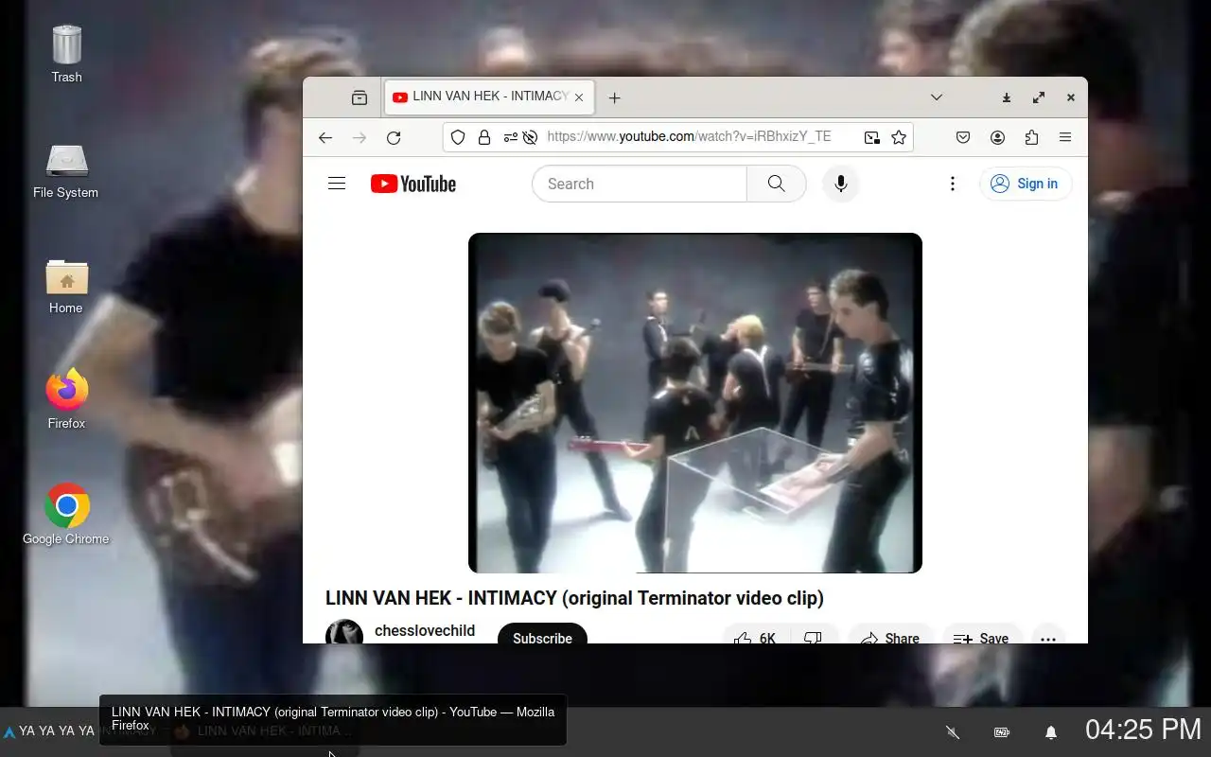The width and height of the screenshot is (1211, 757).
Task: Open the battery power tray icon
Action: tap(1001, 732)
